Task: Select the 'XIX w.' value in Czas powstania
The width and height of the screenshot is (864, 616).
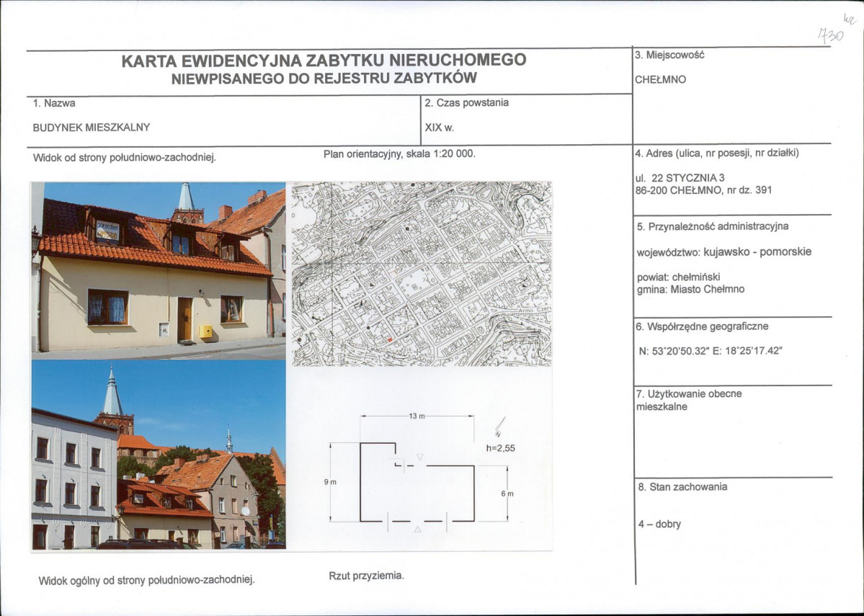Action: tap(437, 128)
